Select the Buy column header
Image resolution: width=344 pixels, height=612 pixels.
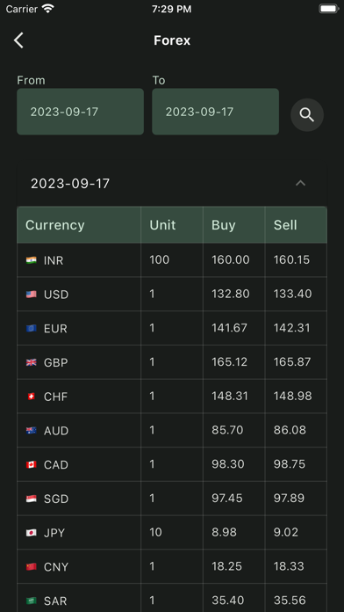click(223, 225)
